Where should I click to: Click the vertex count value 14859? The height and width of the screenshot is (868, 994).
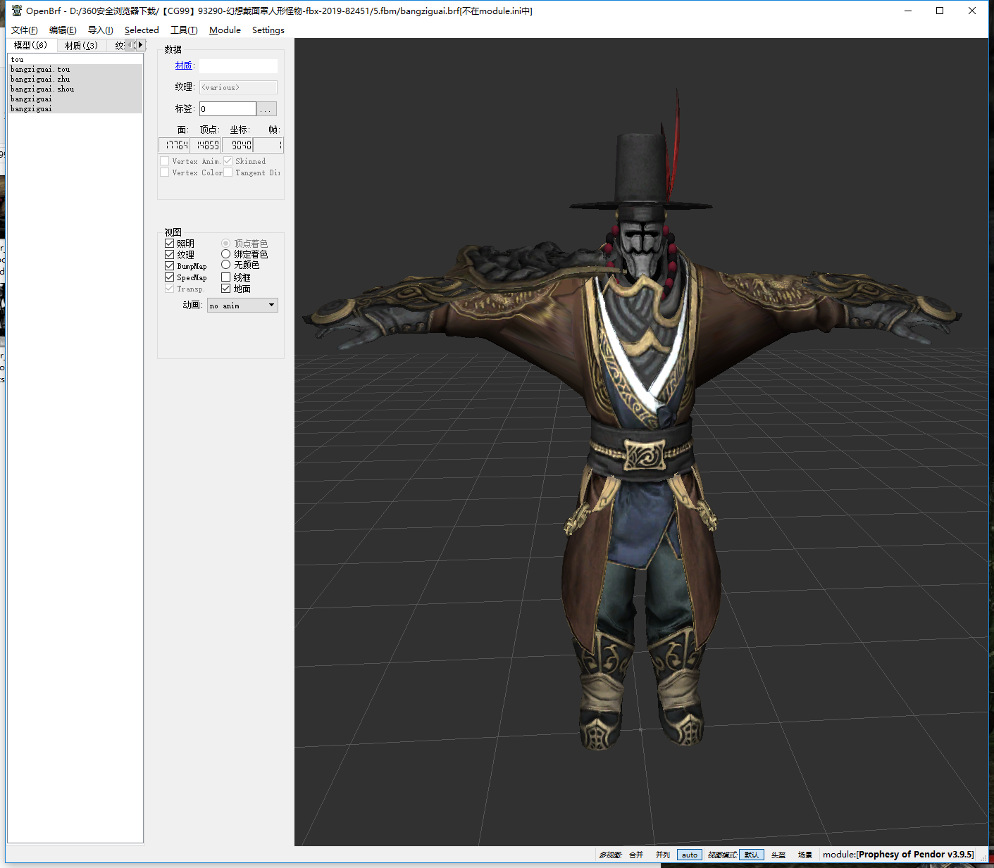pyautogui.click(x=206, y=145)
